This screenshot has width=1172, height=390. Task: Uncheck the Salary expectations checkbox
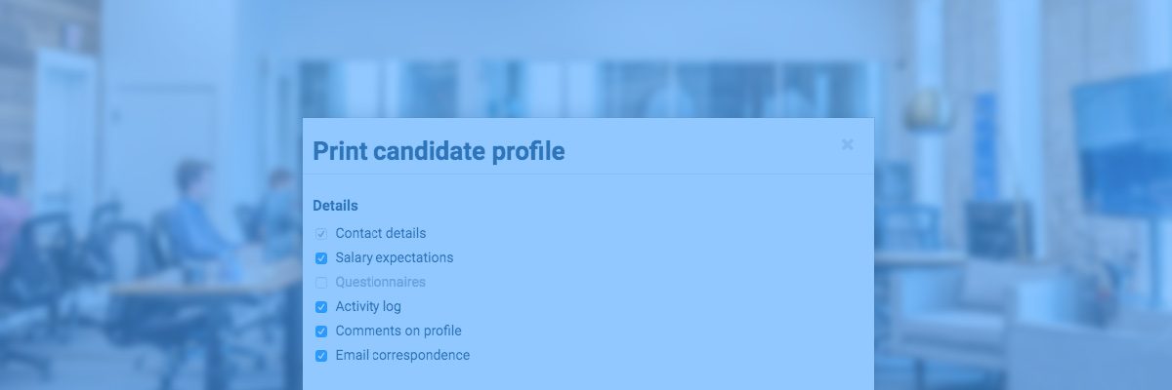click(321, 258)
